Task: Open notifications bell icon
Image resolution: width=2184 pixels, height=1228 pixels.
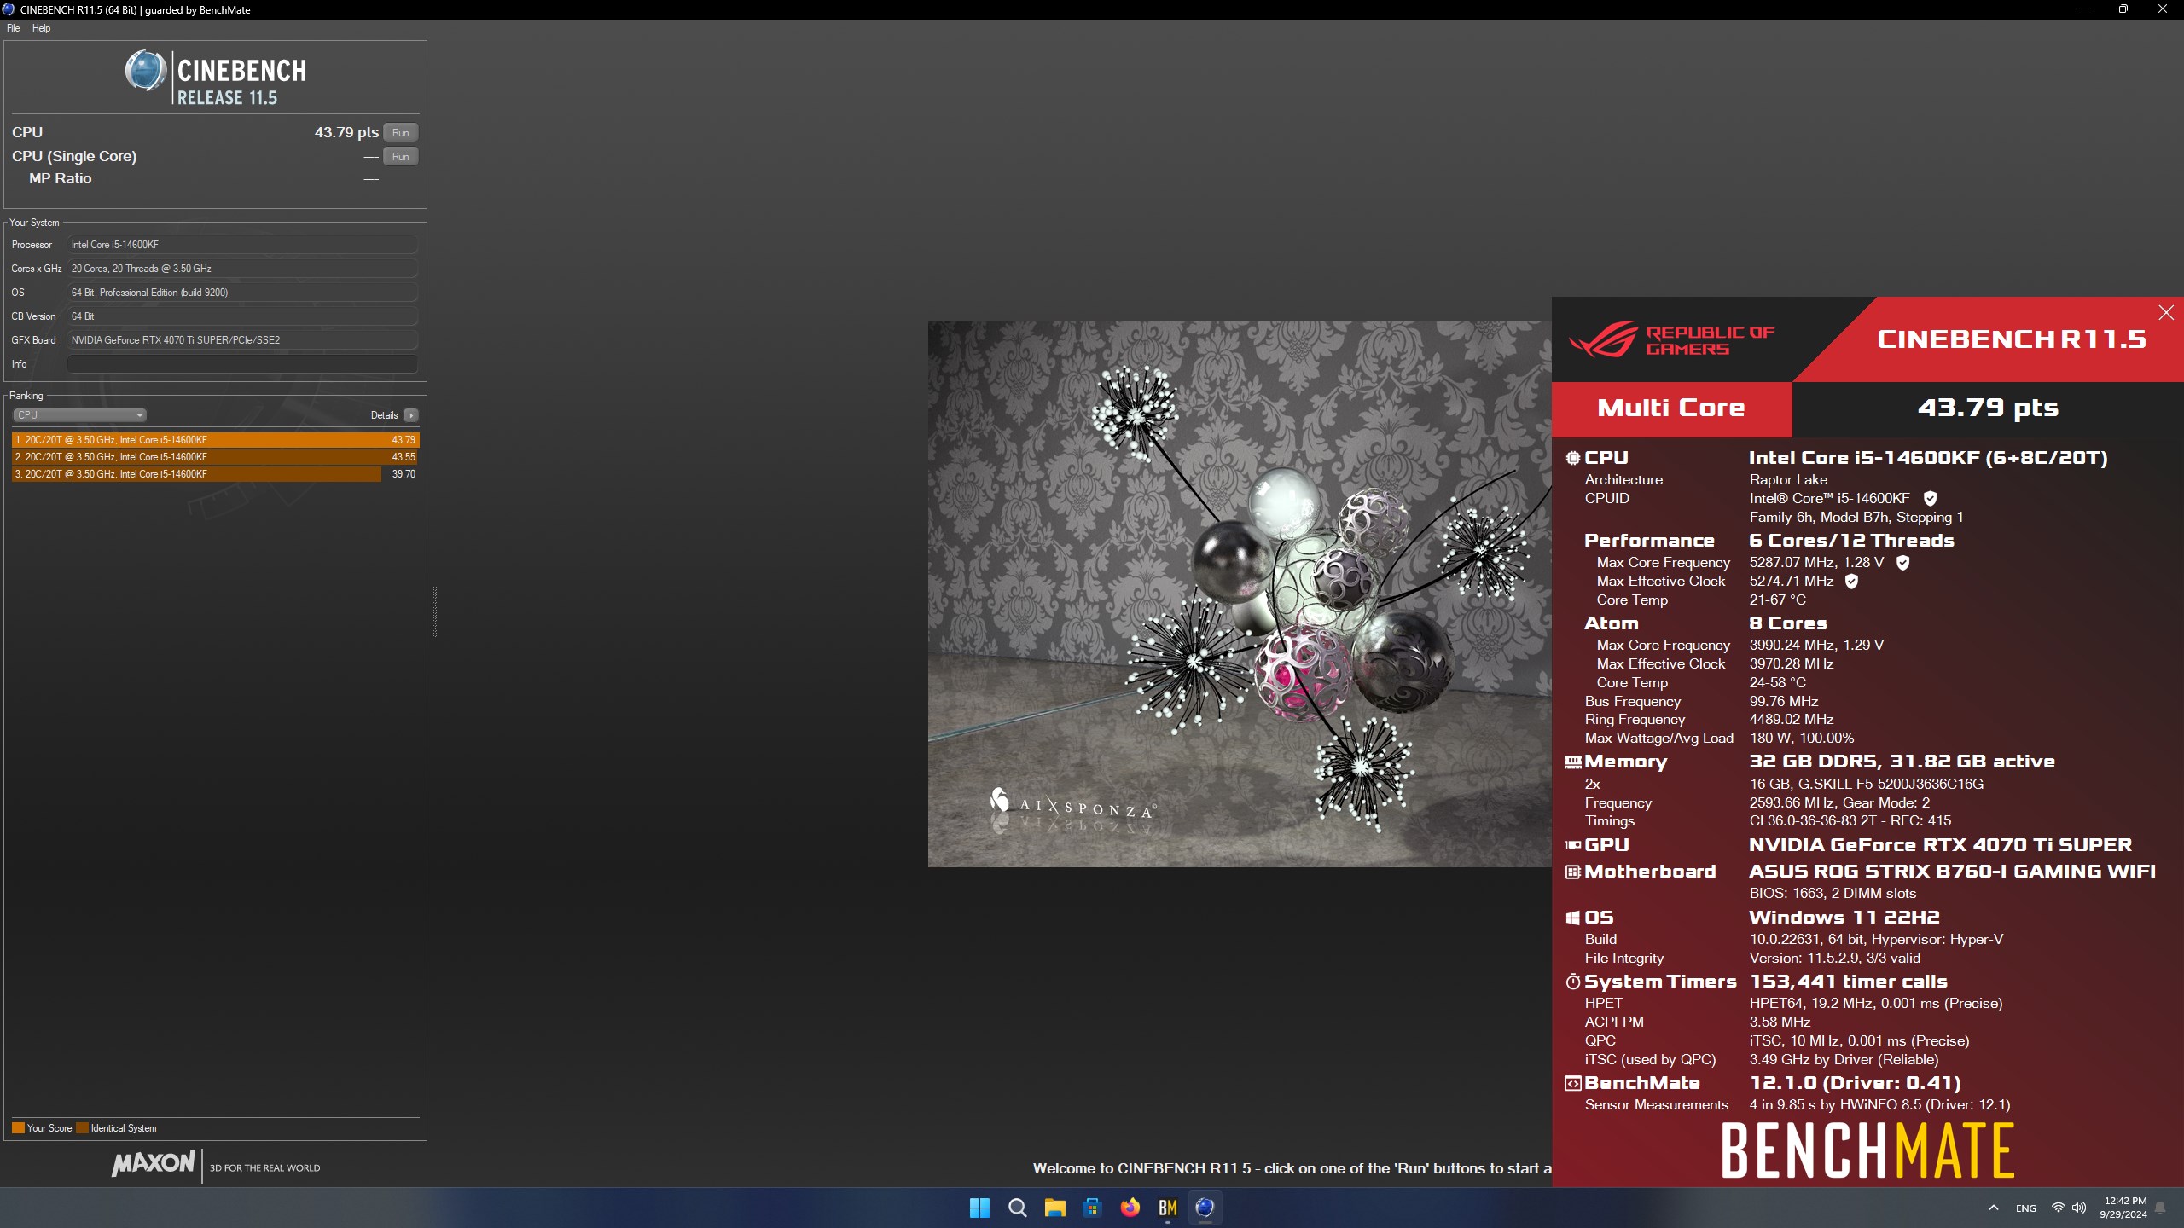Action: pos(2161,1208)
